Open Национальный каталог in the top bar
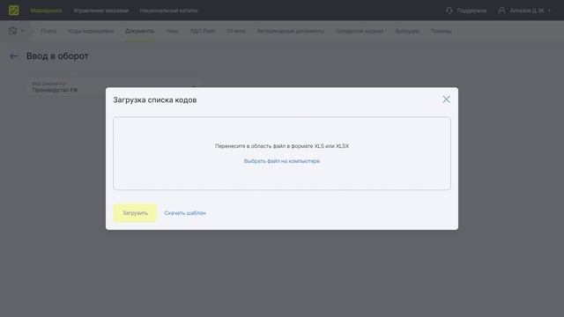Screen dimensions: 564x317 pos(169,11)
